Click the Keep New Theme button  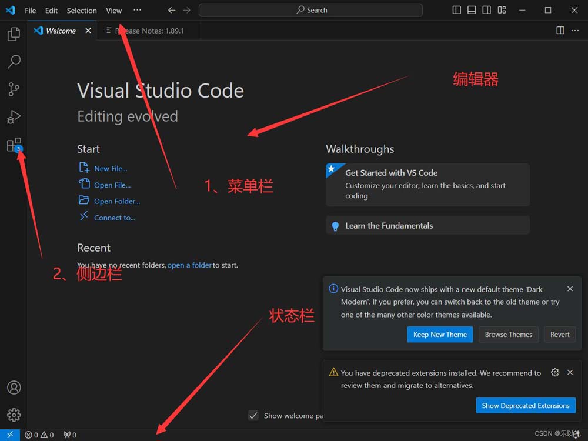point(440,334)
